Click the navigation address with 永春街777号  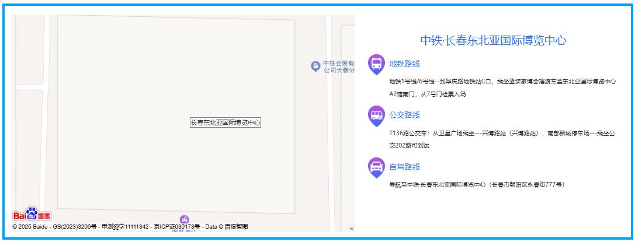(x=477, y=185)
